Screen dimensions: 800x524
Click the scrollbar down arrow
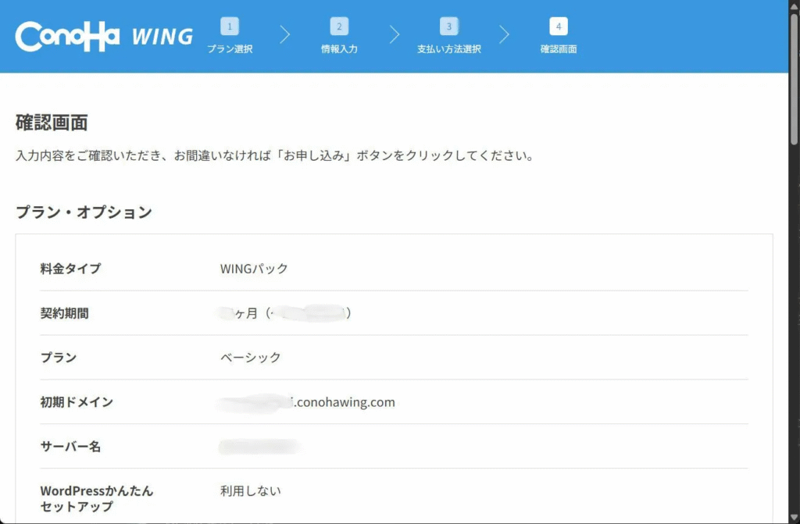(x=795, y=519)
